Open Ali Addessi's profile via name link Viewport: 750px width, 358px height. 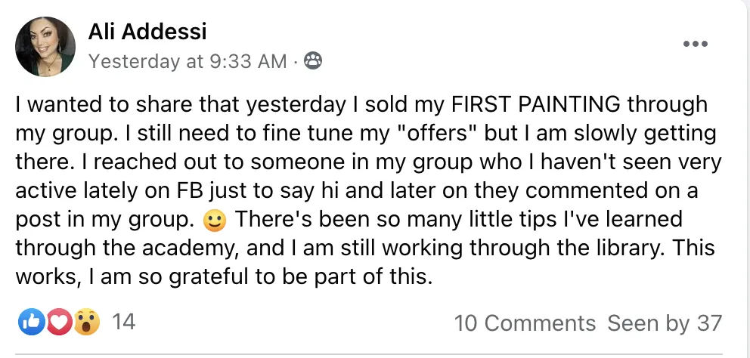point(147,32)
